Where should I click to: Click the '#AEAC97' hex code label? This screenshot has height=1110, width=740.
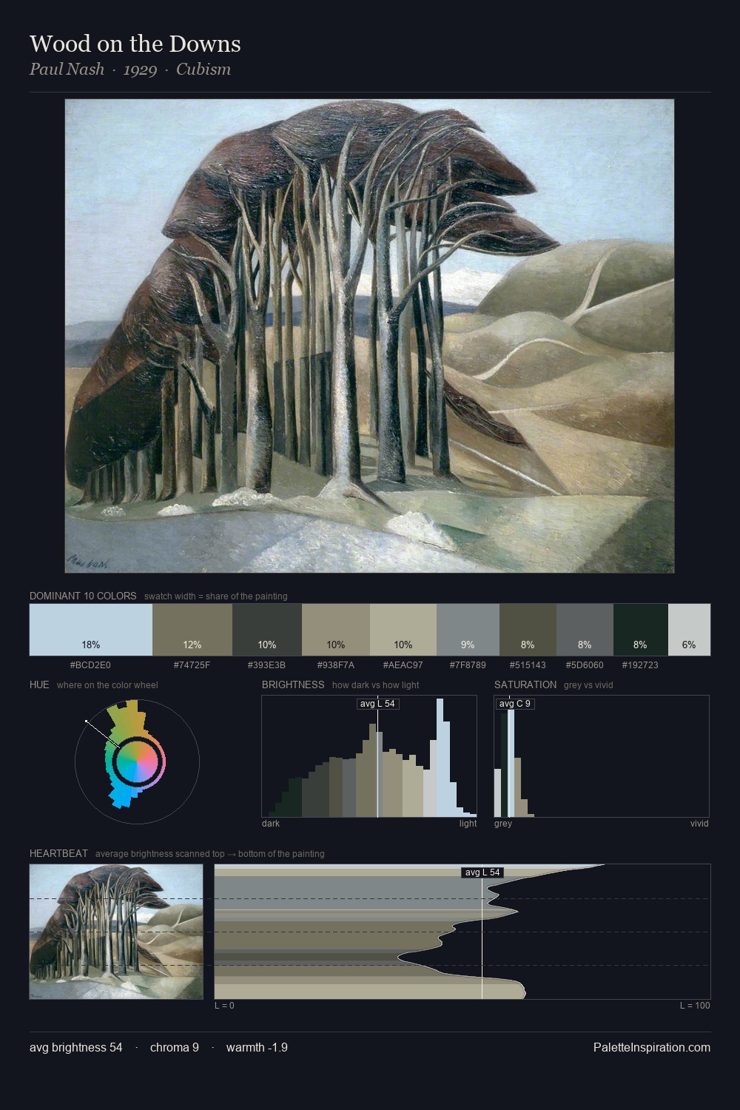coord(403,665)
